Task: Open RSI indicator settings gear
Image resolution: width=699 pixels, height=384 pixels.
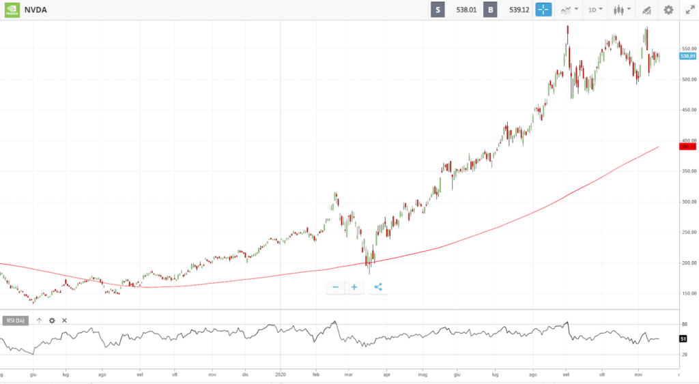Action: click(52, 321)
